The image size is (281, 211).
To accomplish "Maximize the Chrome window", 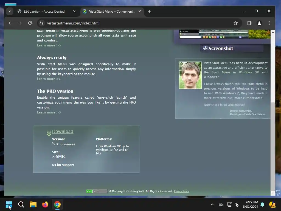I will pyautogui.click(x=256, y=11).
